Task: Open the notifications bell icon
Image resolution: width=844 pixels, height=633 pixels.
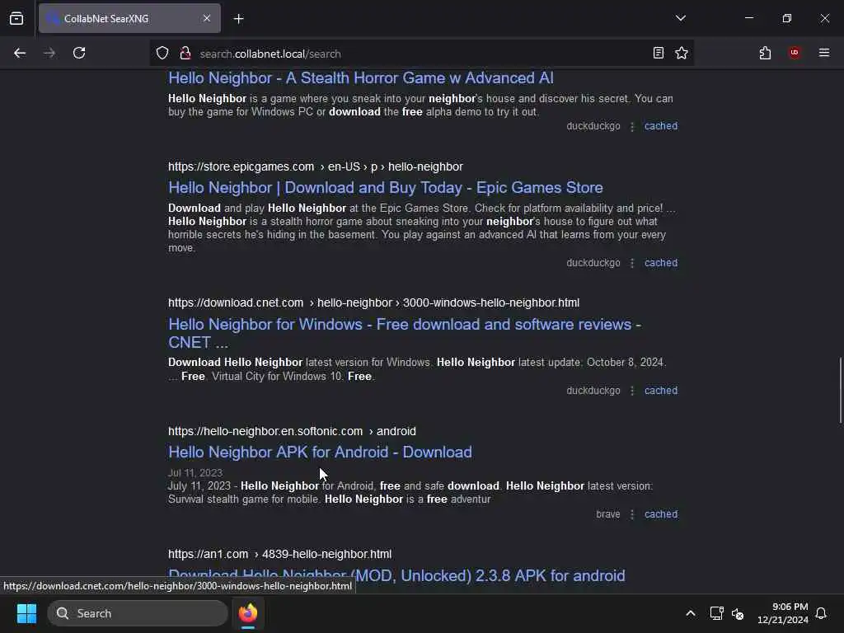Action: point(822,613)
